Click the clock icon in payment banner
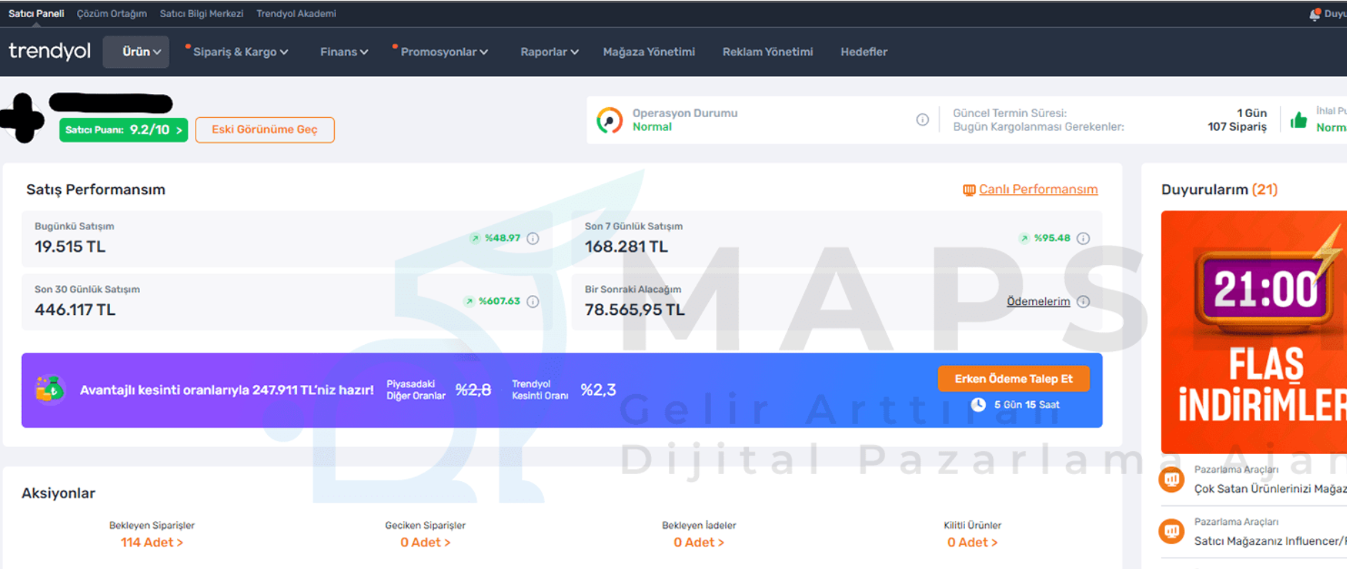The height and width of the screenshot is (569, 1347). [x=978, y=405]
